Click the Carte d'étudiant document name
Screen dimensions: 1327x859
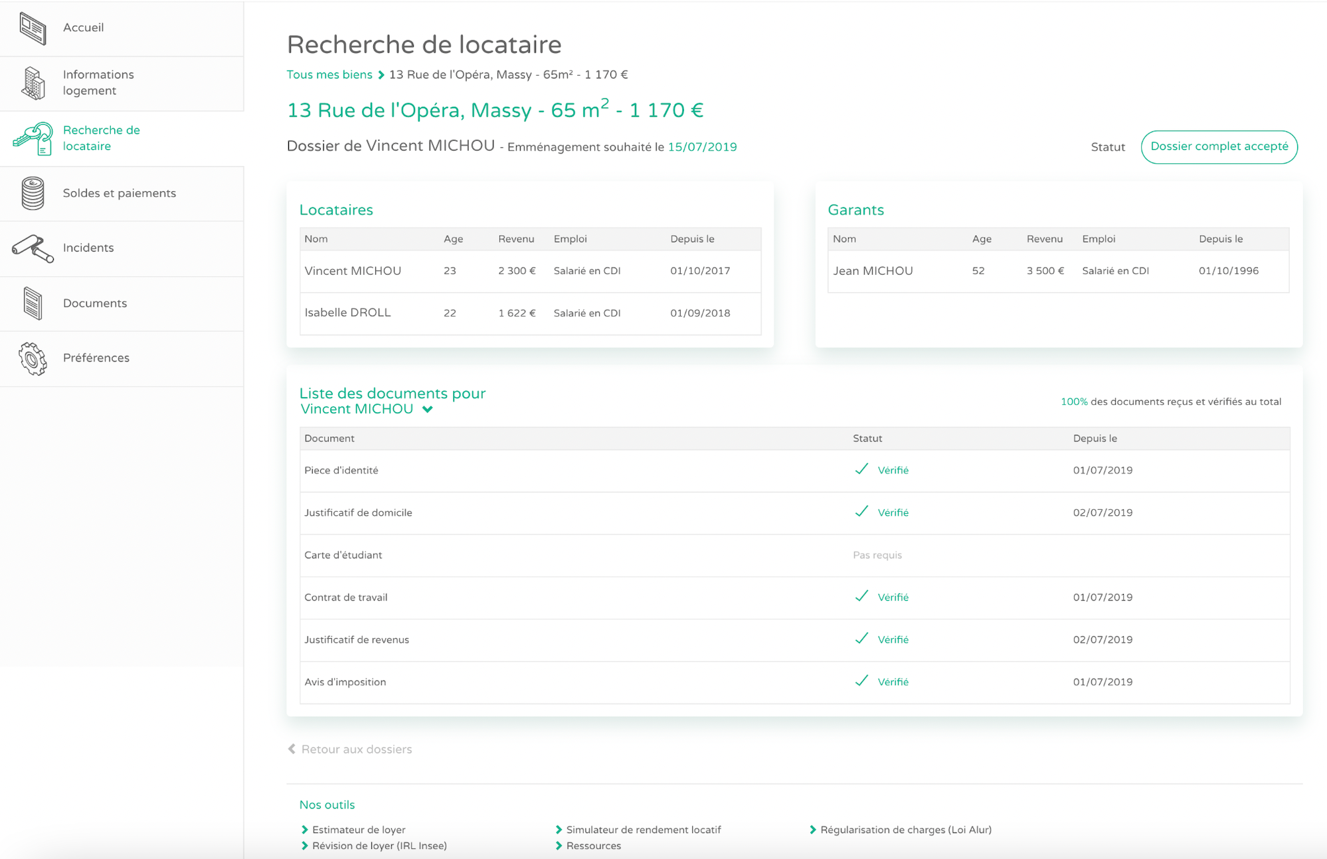point(343,555)
